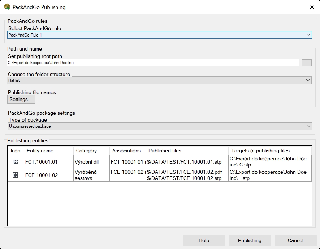Click the entity icon in the FCE.10001.02 row
The width and height of the screenshot is (320, 249).
16,175
